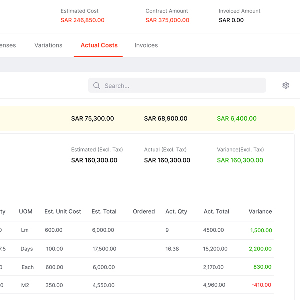Click the UOM column header
The height and width of the screenshot is (300, 300).
[x=26, y=212]
